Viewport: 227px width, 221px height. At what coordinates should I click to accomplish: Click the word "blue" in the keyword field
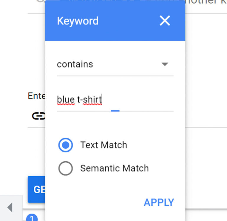[x=65, y=100]
